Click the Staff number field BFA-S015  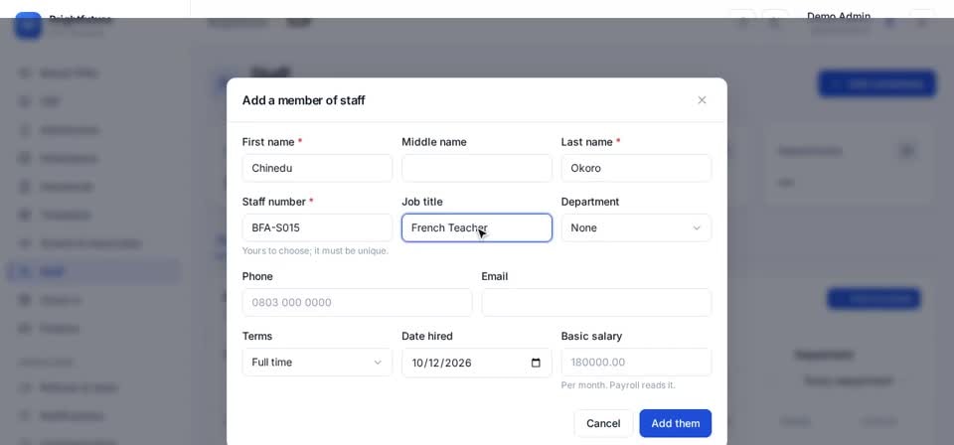[x=317, y=228]
